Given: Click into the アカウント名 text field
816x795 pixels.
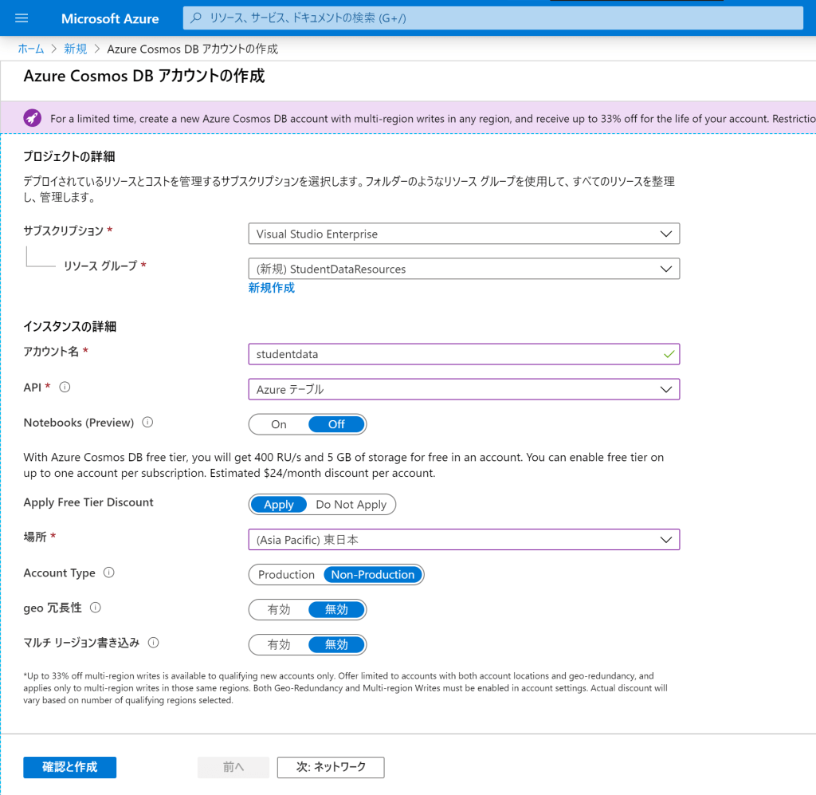Looking at the screenshot, I should point(454,354).
